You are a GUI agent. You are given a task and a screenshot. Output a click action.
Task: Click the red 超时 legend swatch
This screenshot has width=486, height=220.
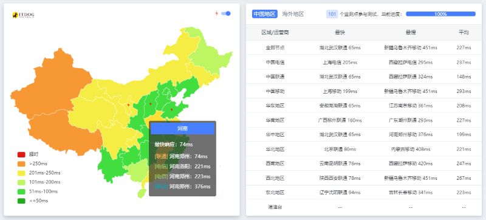tap(21, 154)
